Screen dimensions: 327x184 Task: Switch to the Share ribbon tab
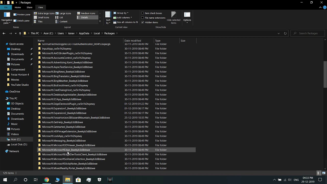click(x=29, y=7)
